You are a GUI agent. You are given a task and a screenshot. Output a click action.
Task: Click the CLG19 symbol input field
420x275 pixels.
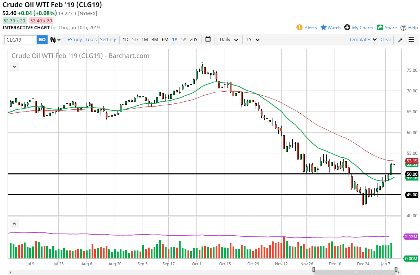tap(20, 40)
